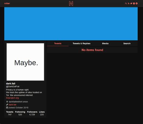Switch to the Tweets & Replies tab
143x124 pixels.
click(81, 44)
